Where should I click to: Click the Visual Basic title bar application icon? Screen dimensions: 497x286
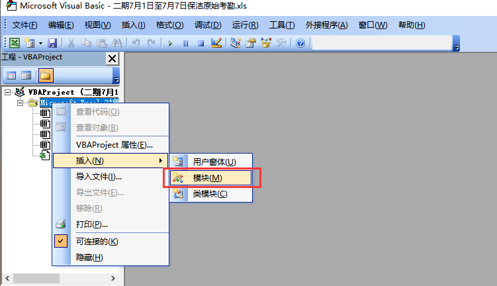(x=11, y=5)
